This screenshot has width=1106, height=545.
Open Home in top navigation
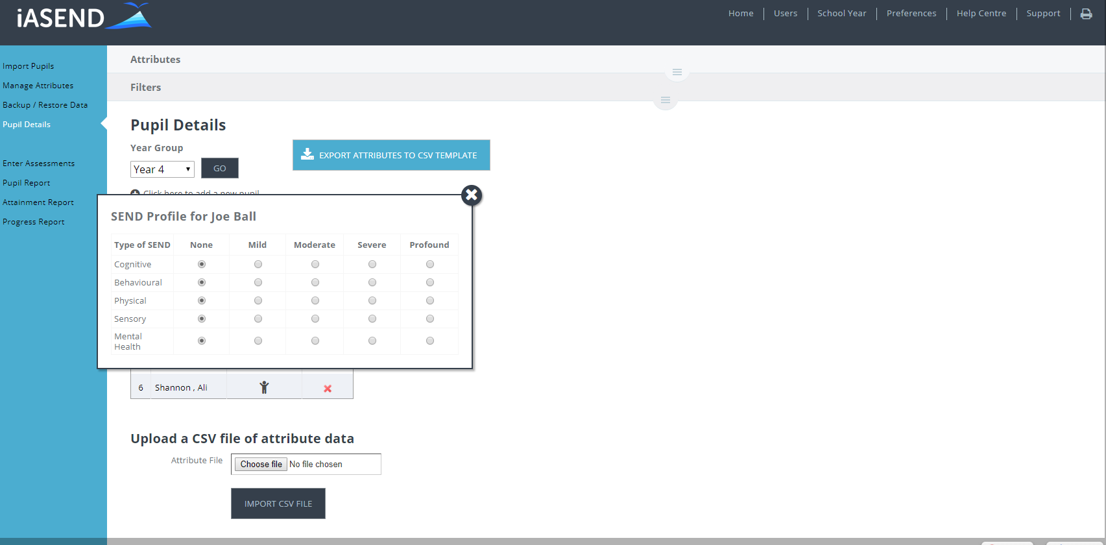tap(741, 13)
